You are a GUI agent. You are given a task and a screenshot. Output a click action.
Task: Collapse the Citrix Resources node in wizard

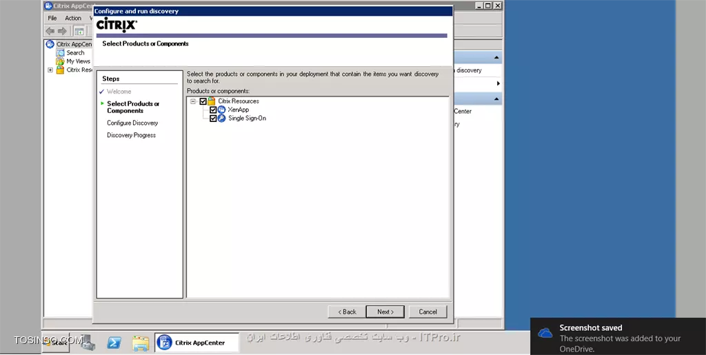193,101
